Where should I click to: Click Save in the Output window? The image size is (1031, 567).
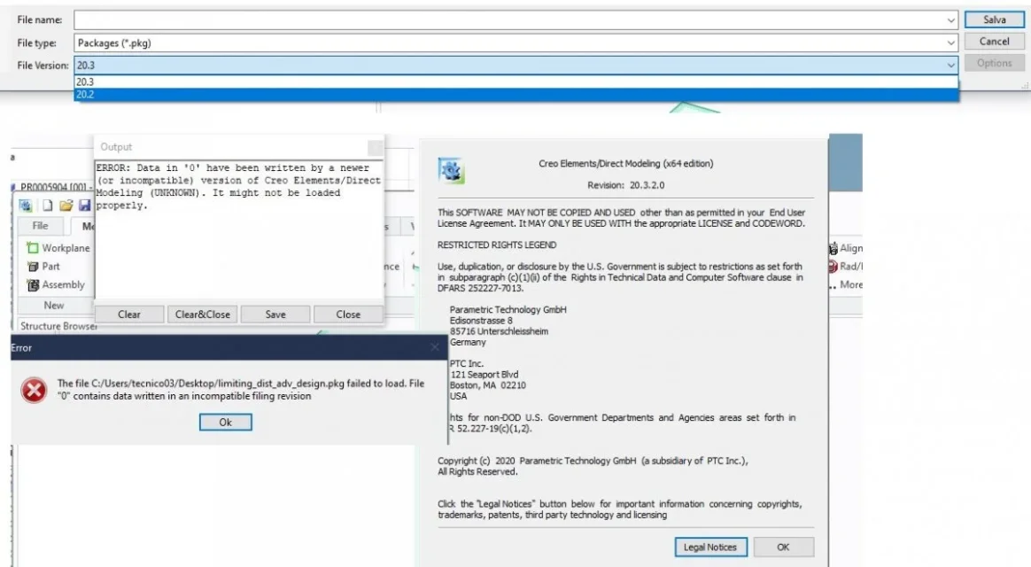click(275, 315)
